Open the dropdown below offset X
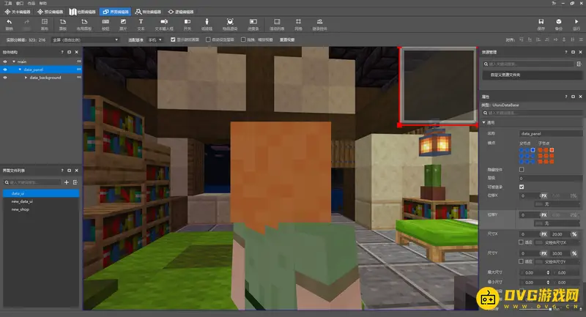The height and width of the screenshot is (317, 586). 557,204
